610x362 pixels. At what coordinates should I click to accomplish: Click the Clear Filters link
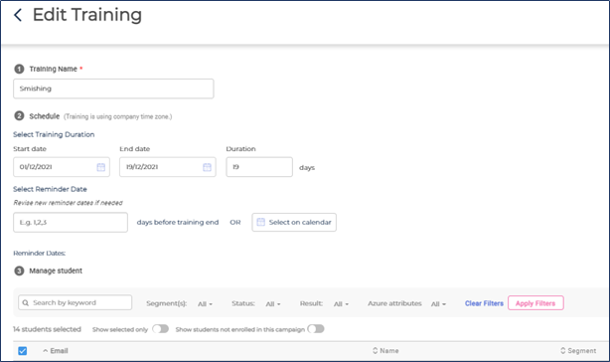pyautogui.click(x=484, y=303)
